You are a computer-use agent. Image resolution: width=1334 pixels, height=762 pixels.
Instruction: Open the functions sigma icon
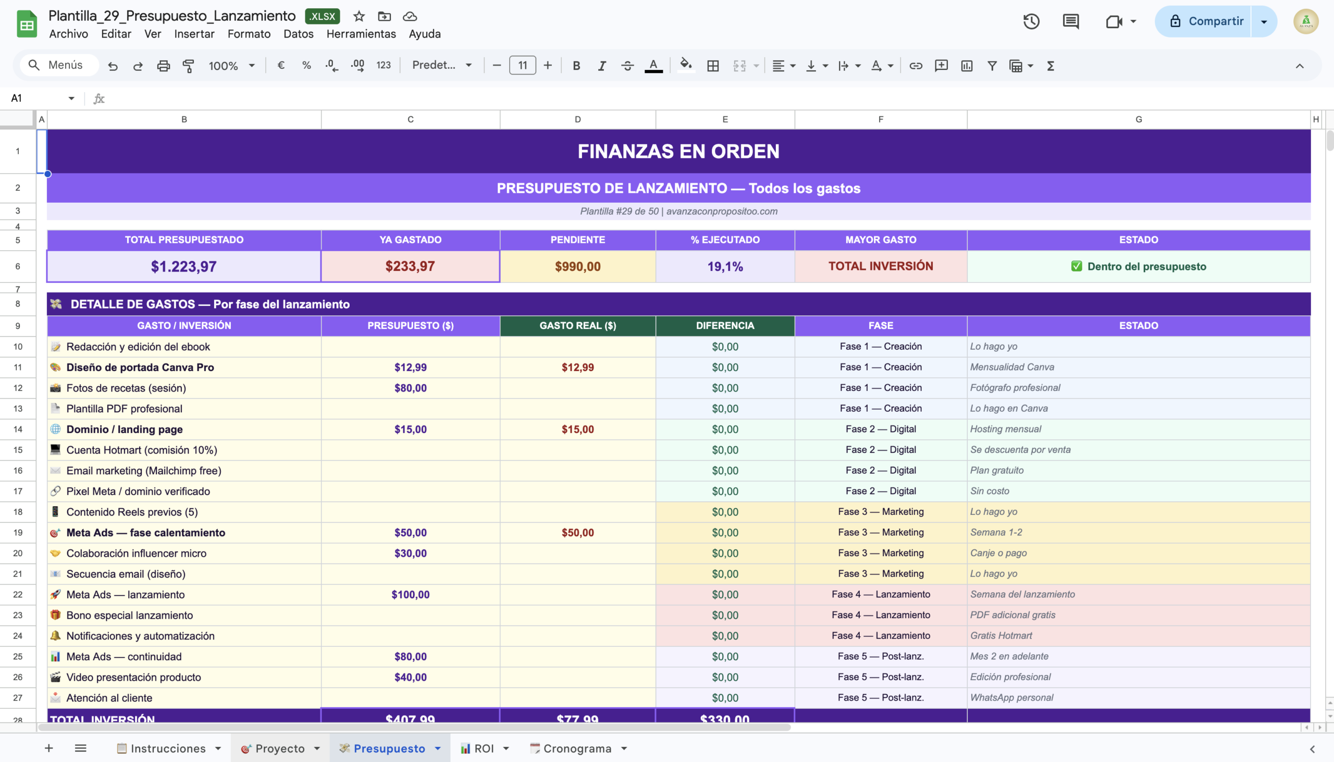1050,66
